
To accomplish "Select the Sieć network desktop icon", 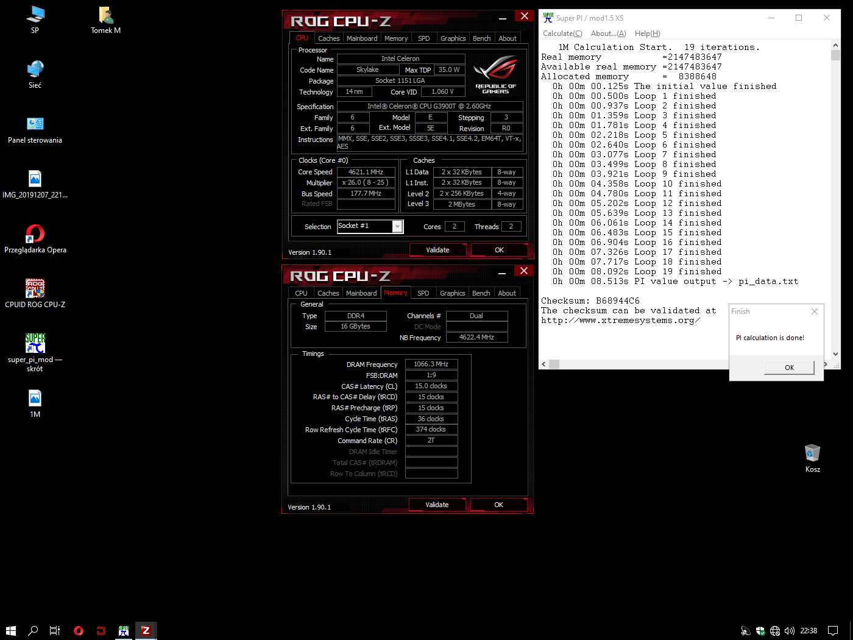I will click(x=35, y=74).
